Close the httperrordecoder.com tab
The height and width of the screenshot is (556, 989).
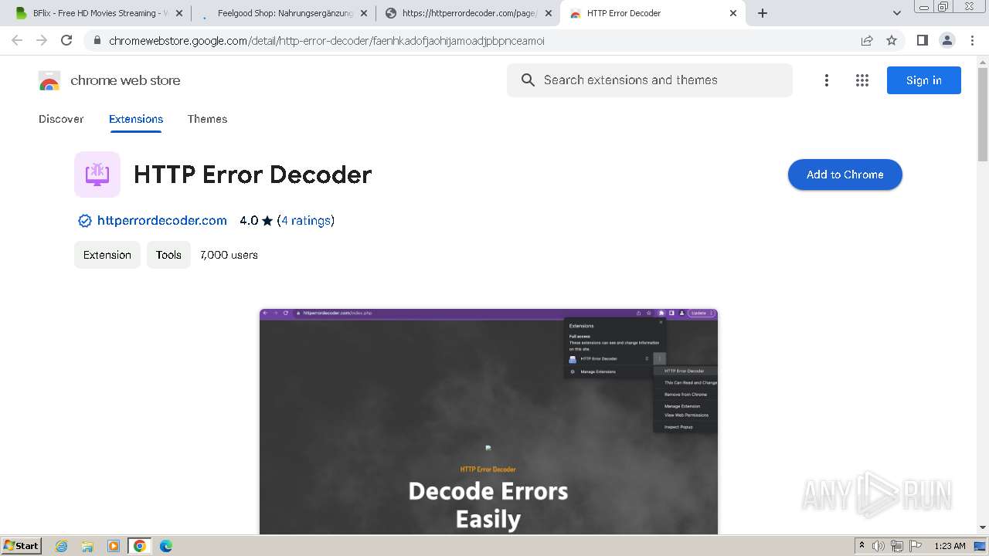point(549,13)
